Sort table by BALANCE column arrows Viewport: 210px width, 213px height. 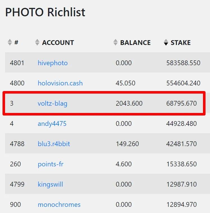pos(115,42)
